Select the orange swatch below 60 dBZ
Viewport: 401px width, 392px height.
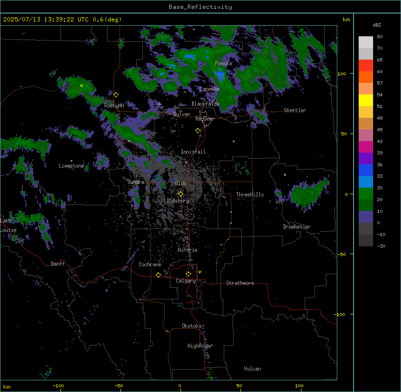366,77
